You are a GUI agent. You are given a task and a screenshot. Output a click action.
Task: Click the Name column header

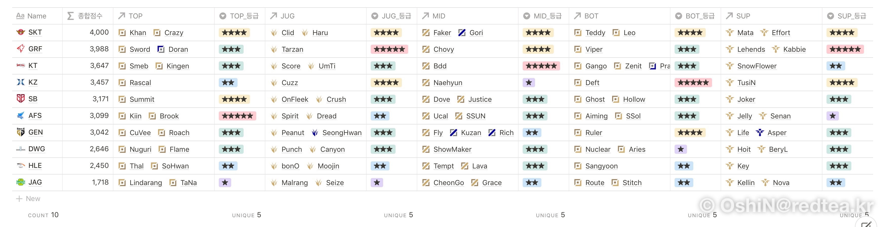pyautogui.click(x=36, y=16)
